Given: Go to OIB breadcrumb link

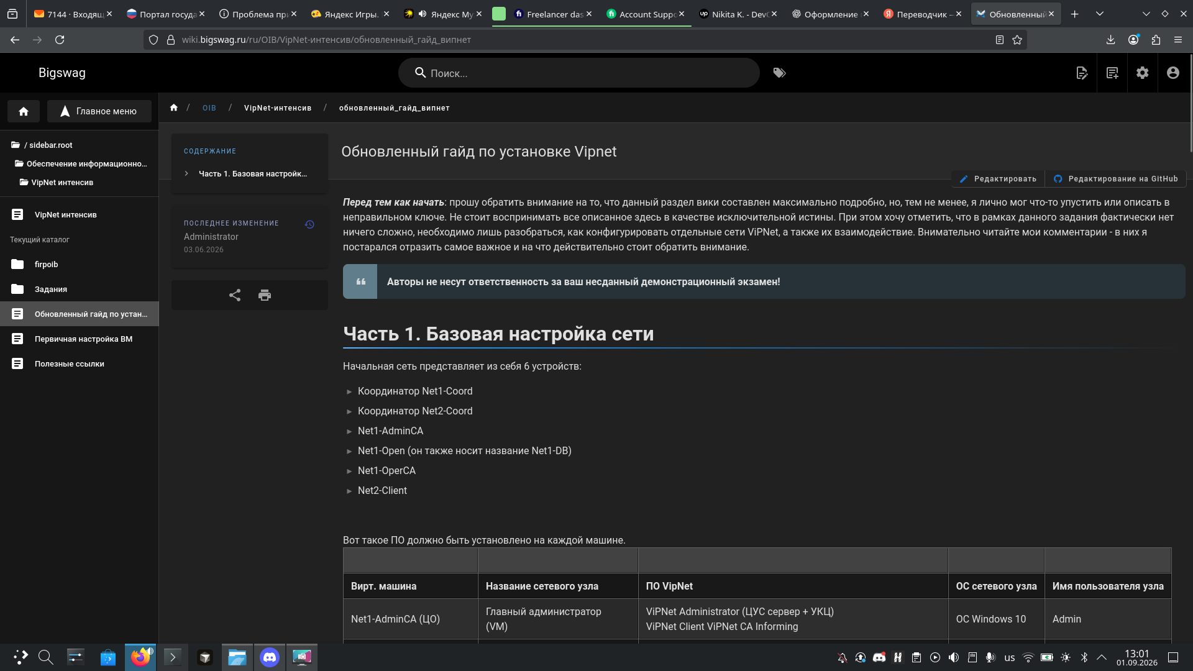Looking at the screenshot, I should pos(209,108).
